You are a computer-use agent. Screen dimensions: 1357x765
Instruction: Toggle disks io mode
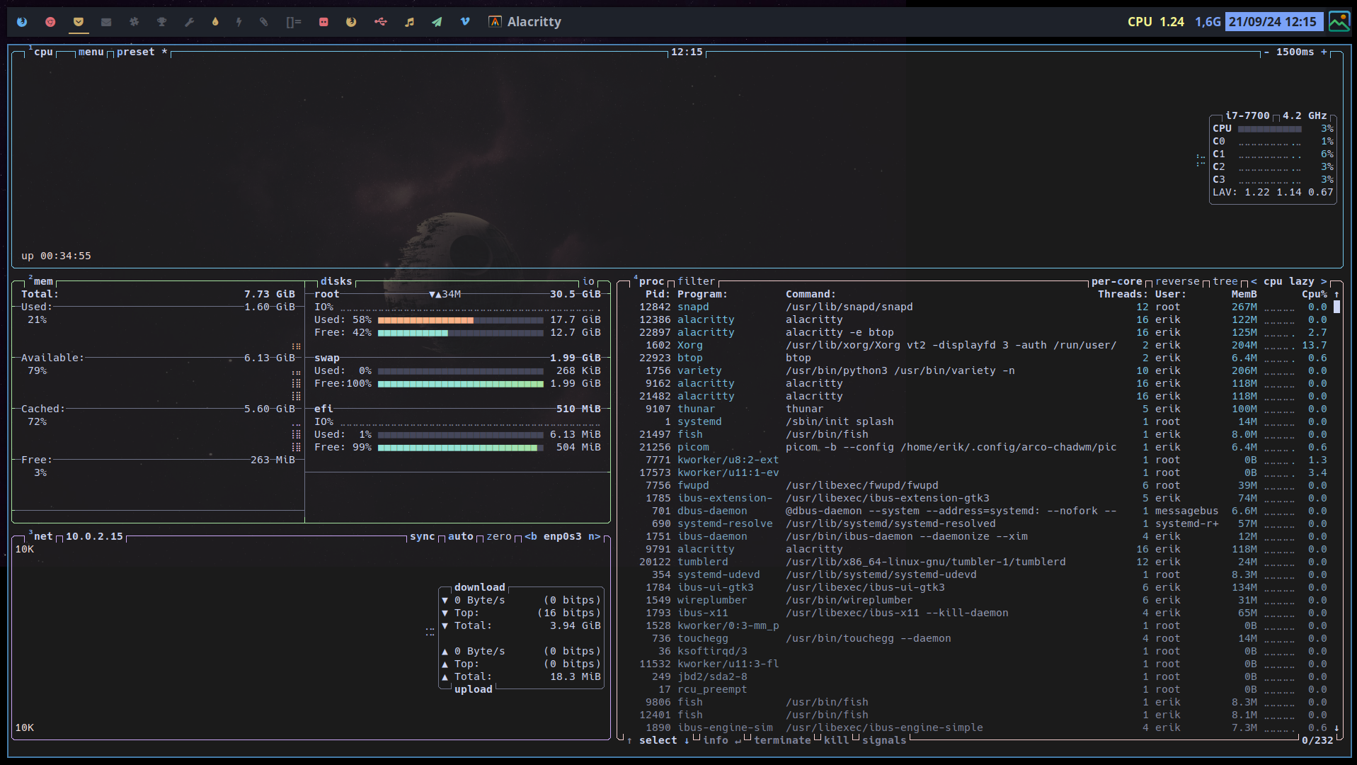[588, 282]
